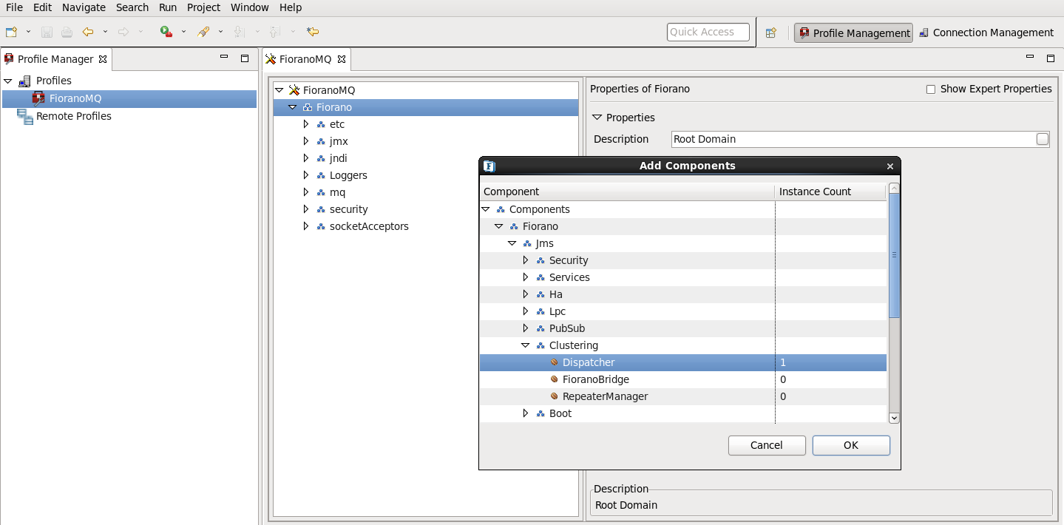Focus the Quick Access search field
The width and height of the screenshot is (1064, 525).
coord(708,32)
